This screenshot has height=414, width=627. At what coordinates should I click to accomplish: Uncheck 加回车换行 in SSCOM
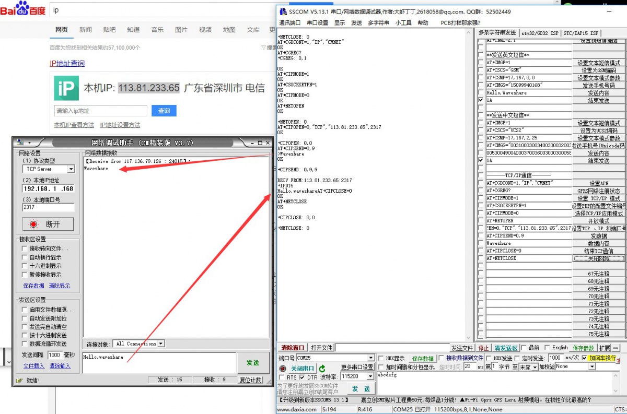(584, 358)
